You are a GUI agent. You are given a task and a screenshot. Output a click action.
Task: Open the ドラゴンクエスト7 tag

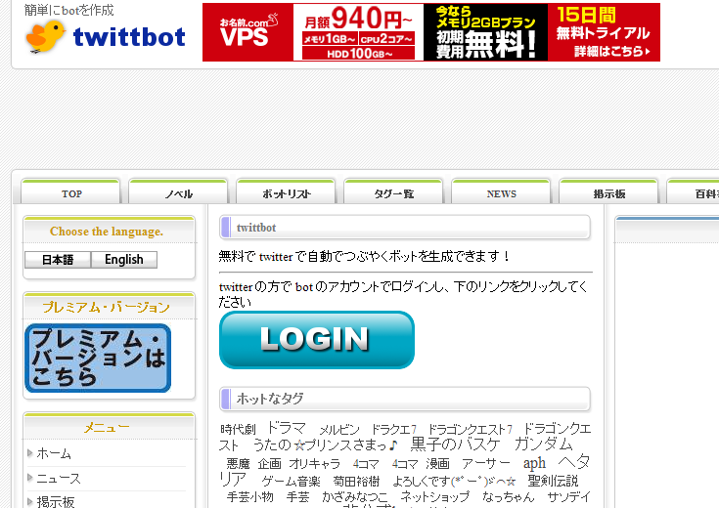470,430
